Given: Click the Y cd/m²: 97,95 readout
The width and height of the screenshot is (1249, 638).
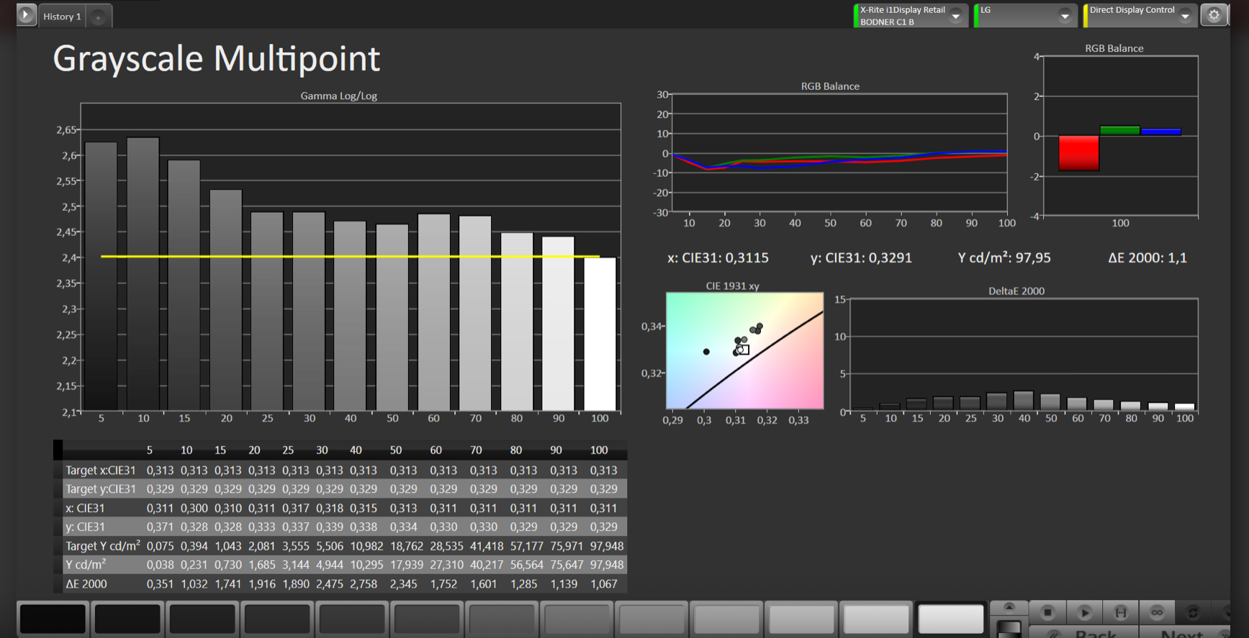Looking at the screenshot, I should click(x=1004, y=258).
